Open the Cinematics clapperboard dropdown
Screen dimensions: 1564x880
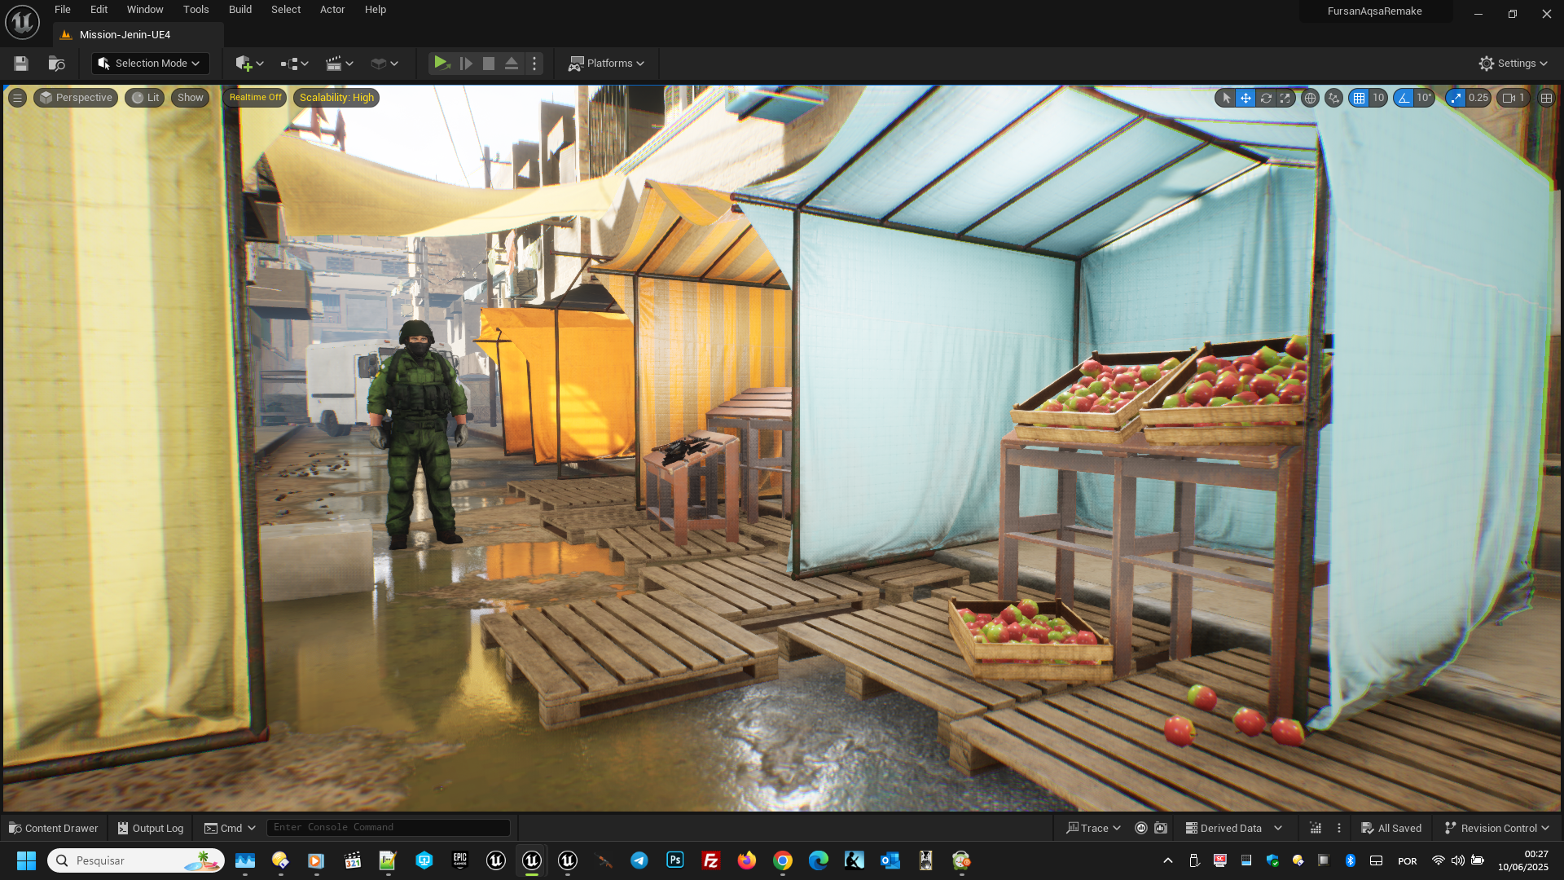click(x=339, y=64)
